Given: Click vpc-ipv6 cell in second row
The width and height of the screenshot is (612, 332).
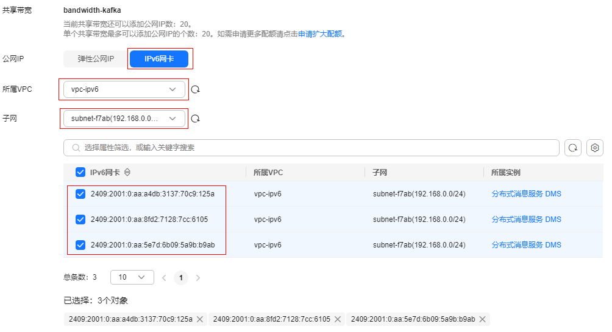Looking at the screenshot, I should pyautogui.click(x=268, y=220).
